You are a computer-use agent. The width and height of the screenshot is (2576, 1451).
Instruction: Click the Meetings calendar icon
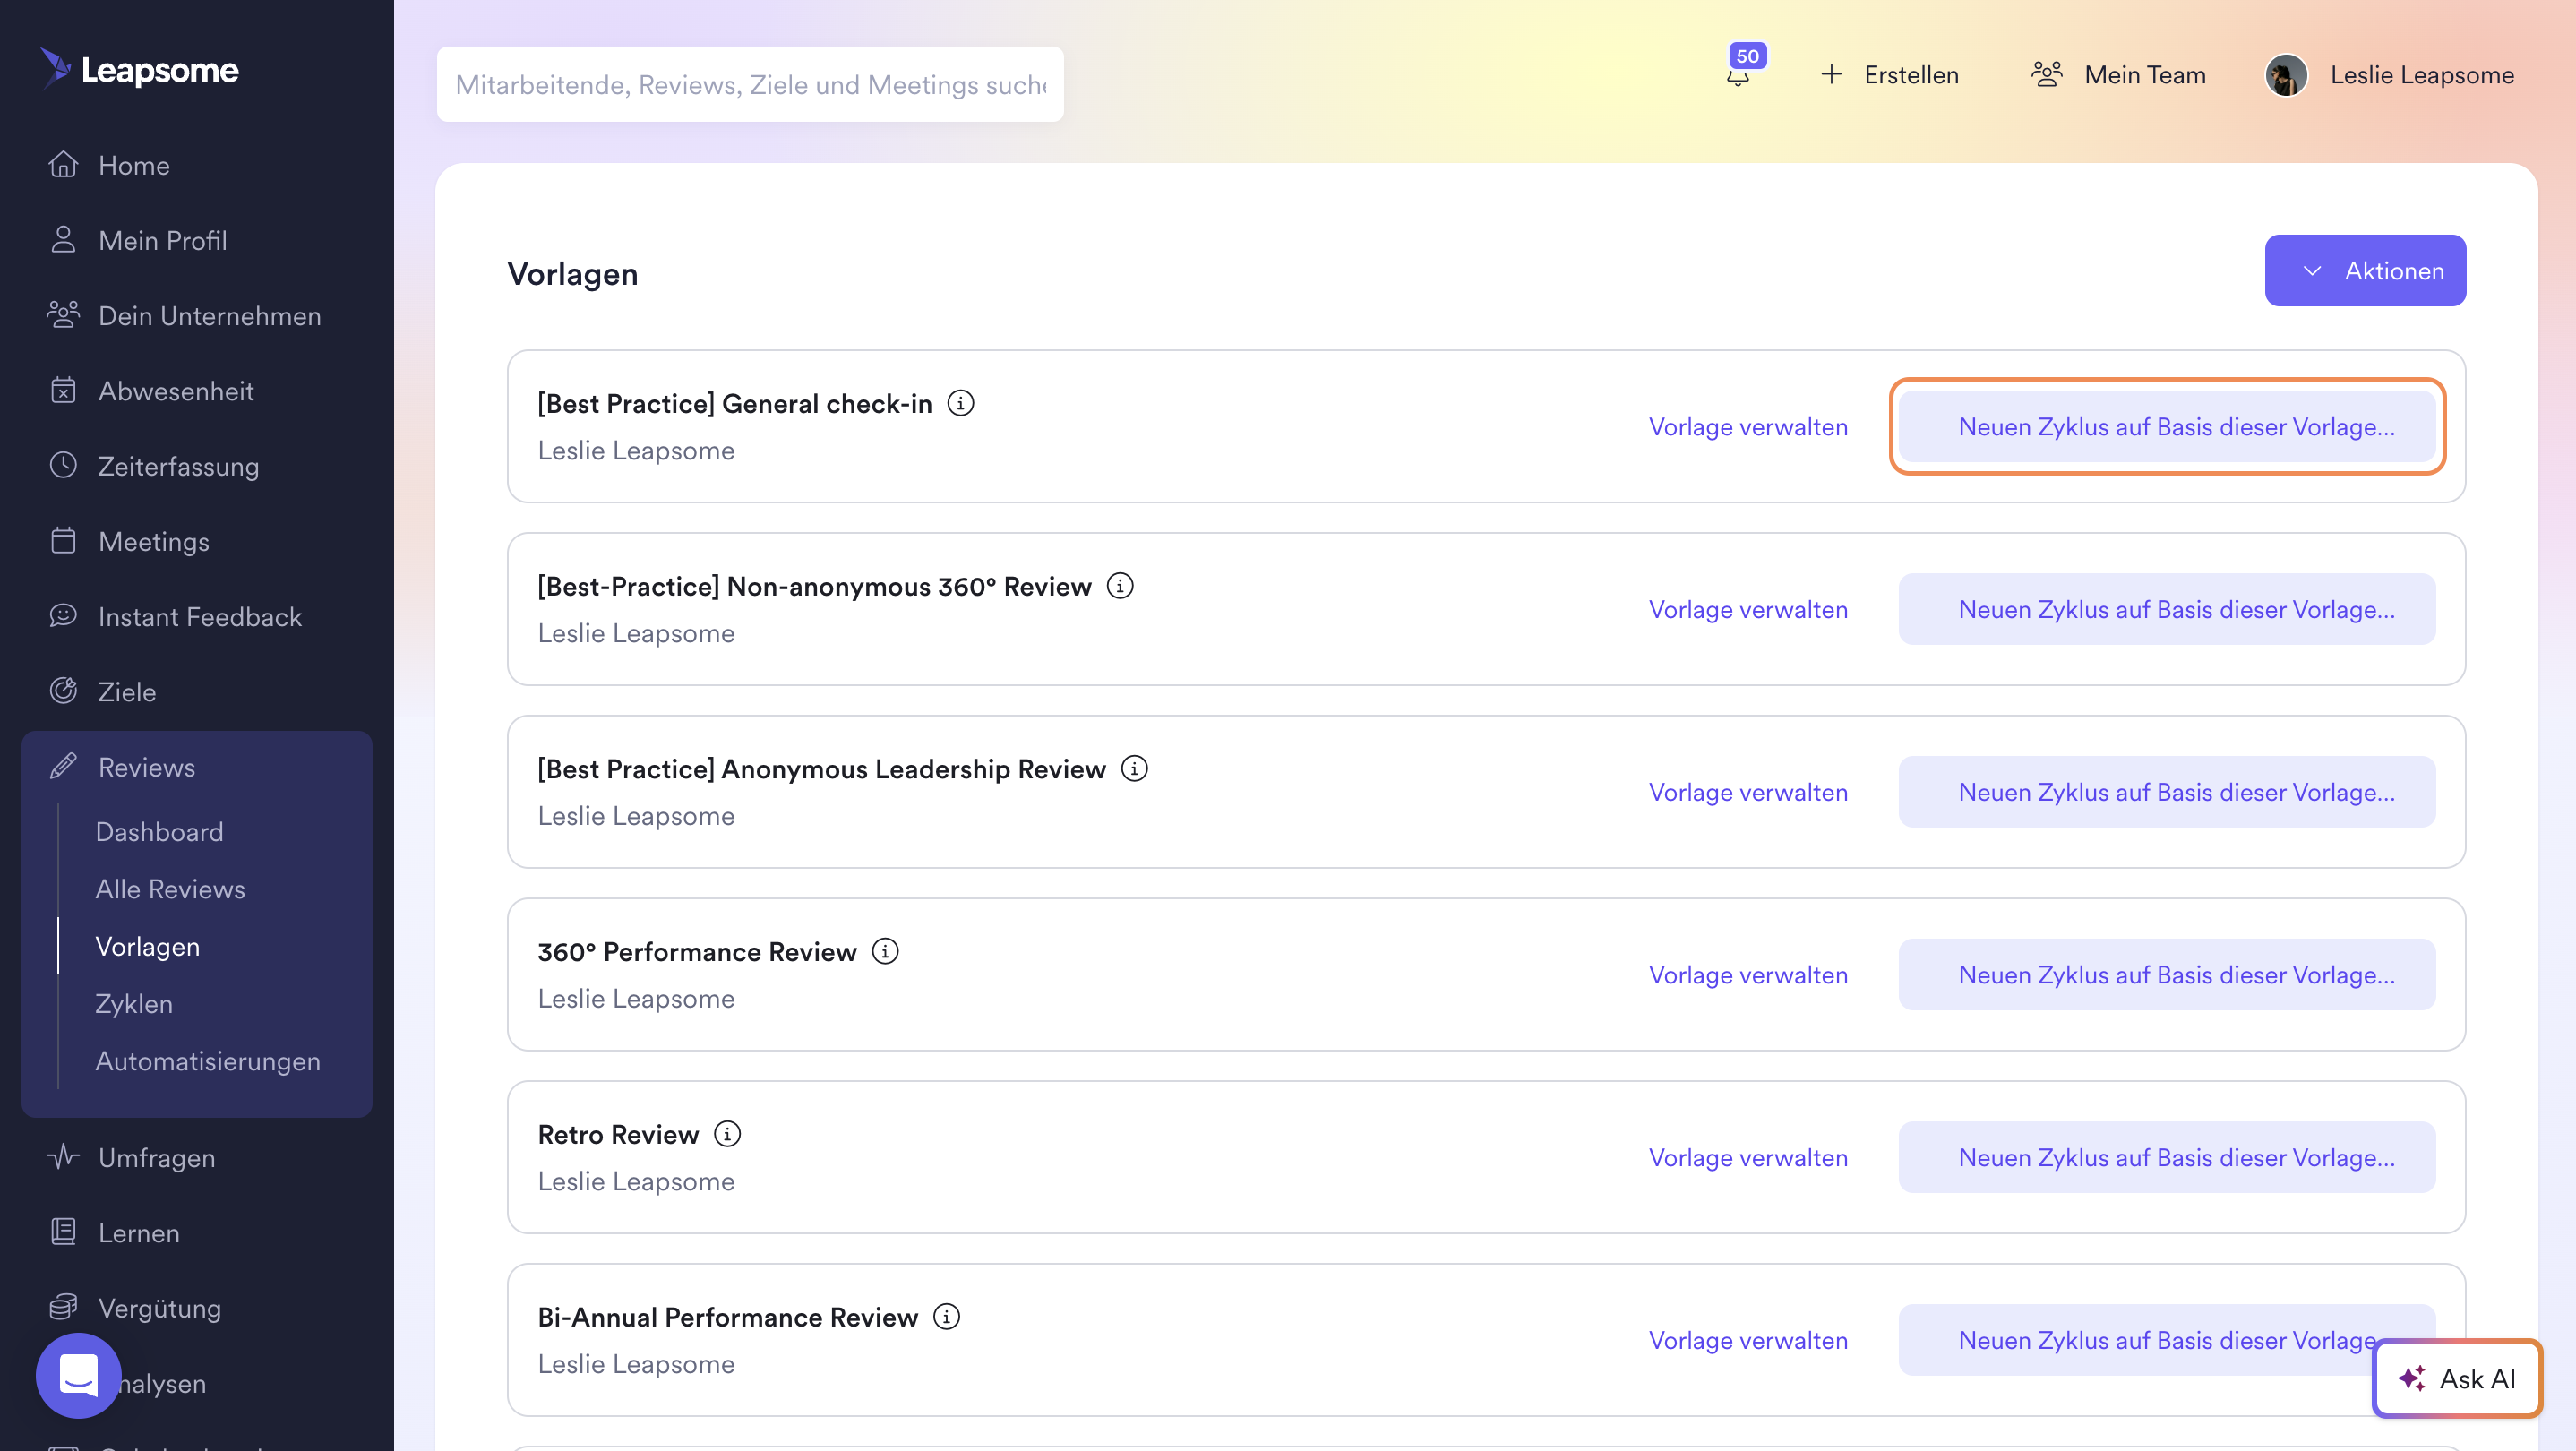63,541
